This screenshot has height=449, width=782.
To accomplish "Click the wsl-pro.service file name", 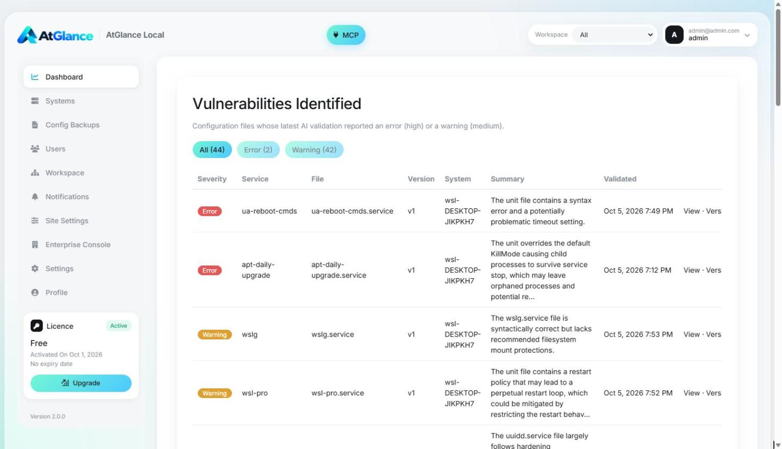I will pyautogui.click(x=338, y=393).
